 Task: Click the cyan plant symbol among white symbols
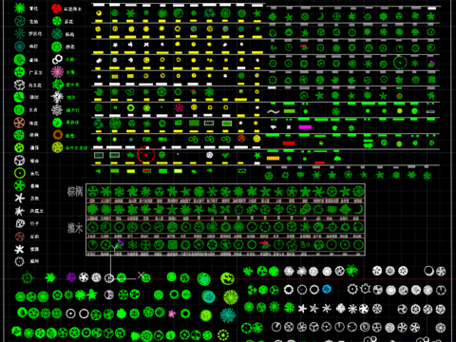tap(327, 289)
